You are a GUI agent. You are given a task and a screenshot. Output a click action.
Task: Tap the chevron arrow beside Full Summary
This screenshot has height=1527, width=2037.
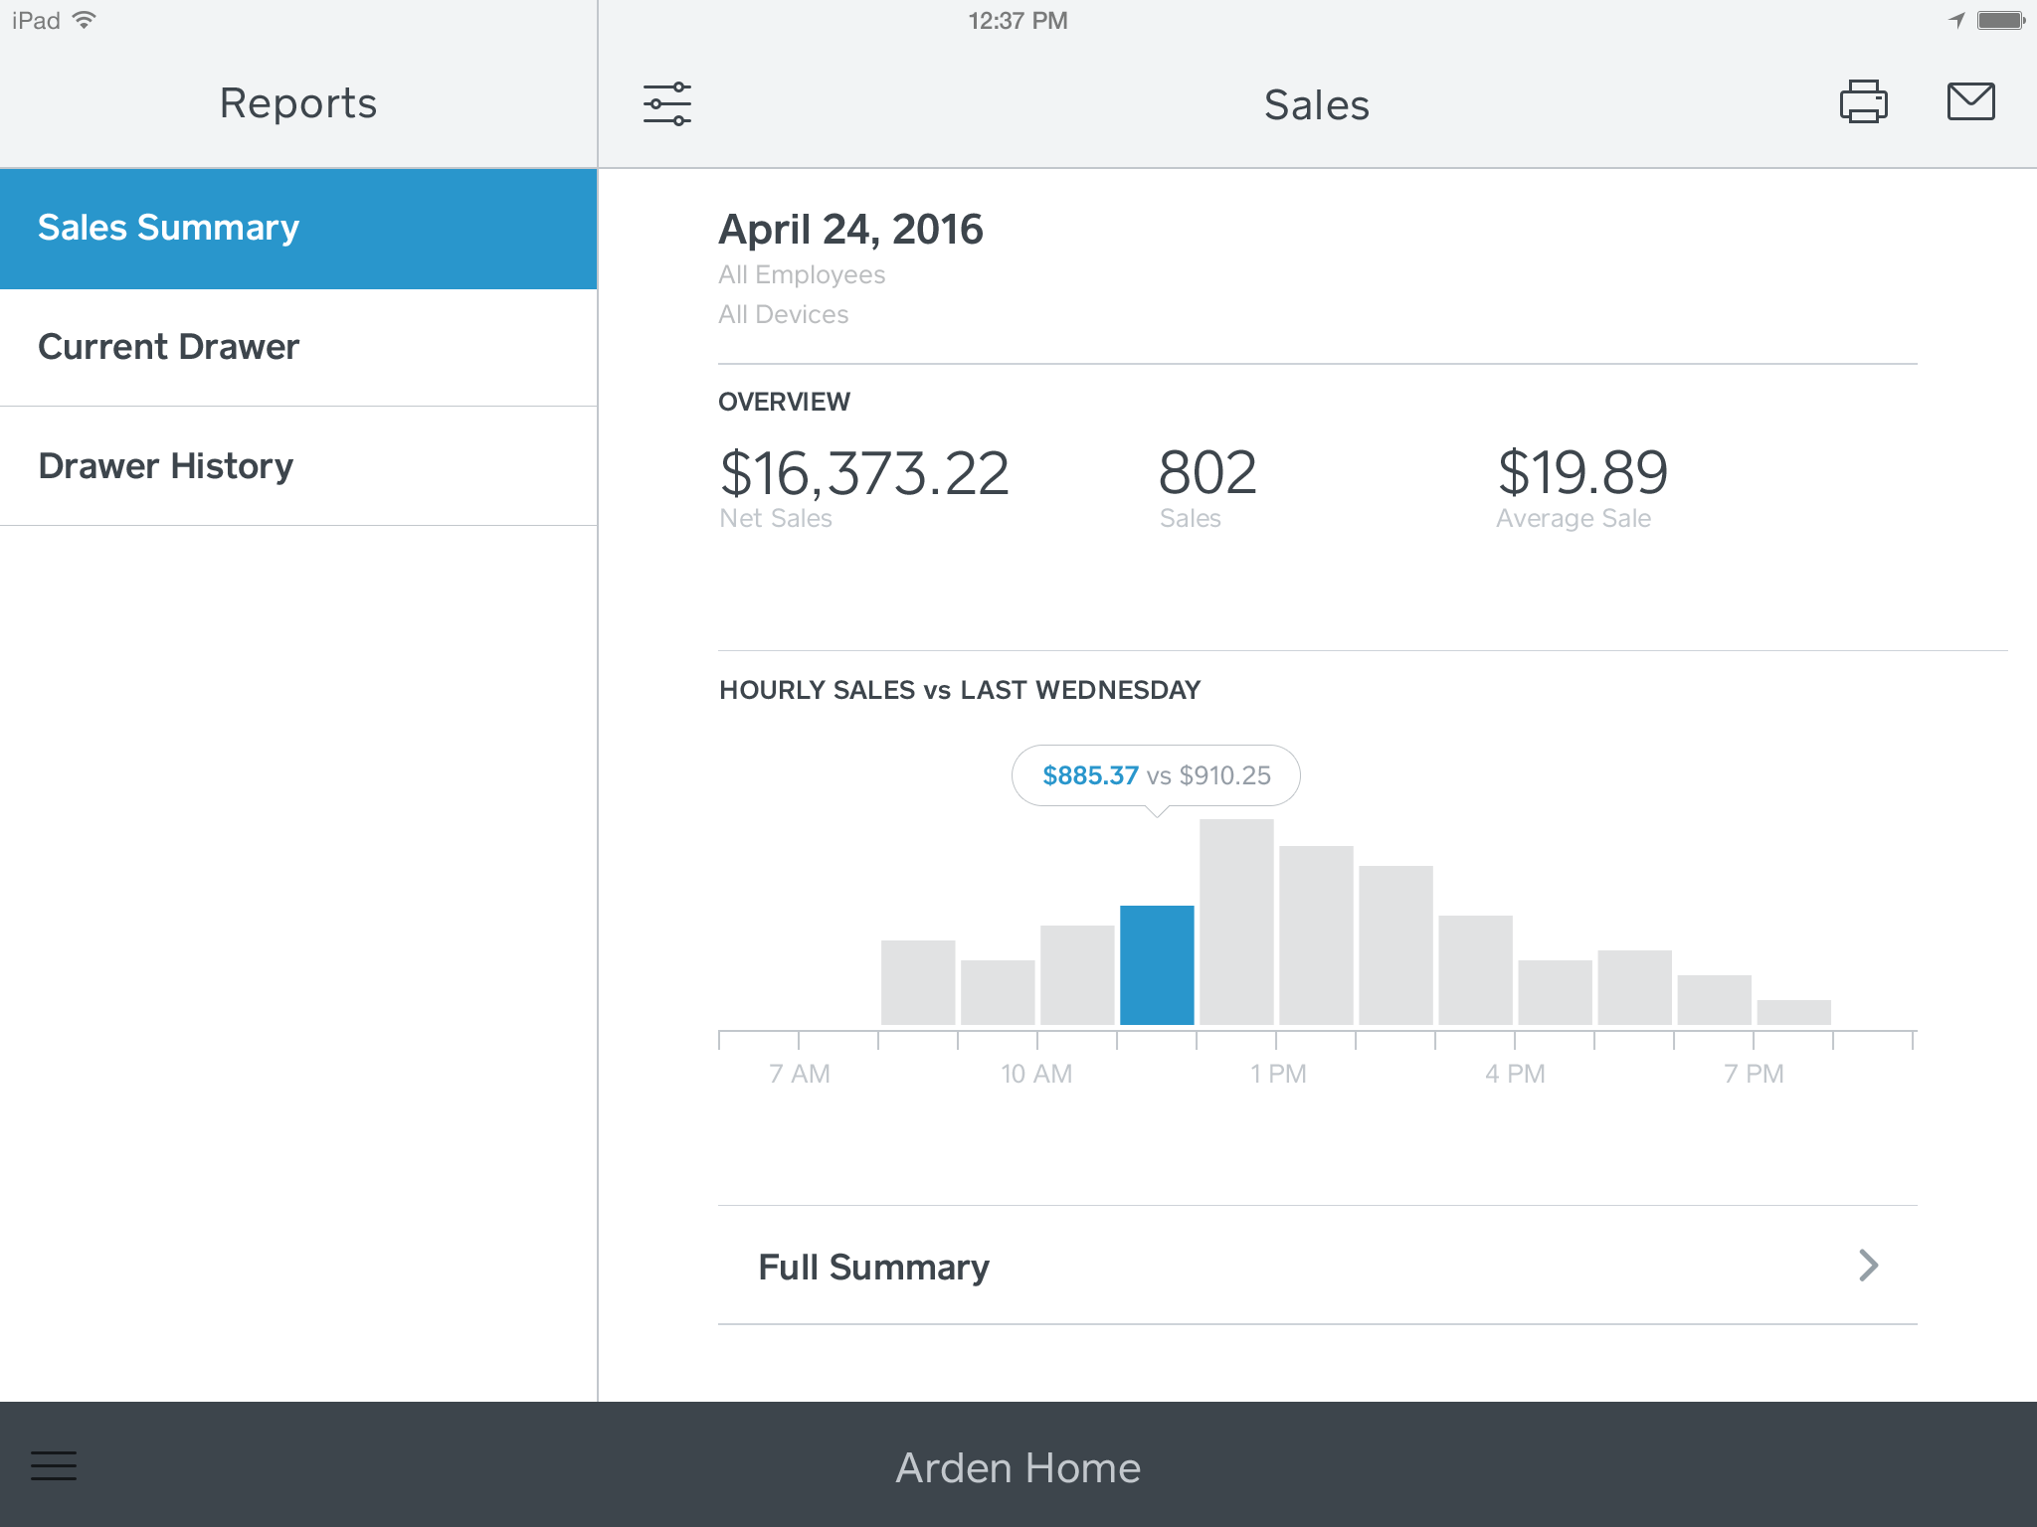(1868, 1266)
